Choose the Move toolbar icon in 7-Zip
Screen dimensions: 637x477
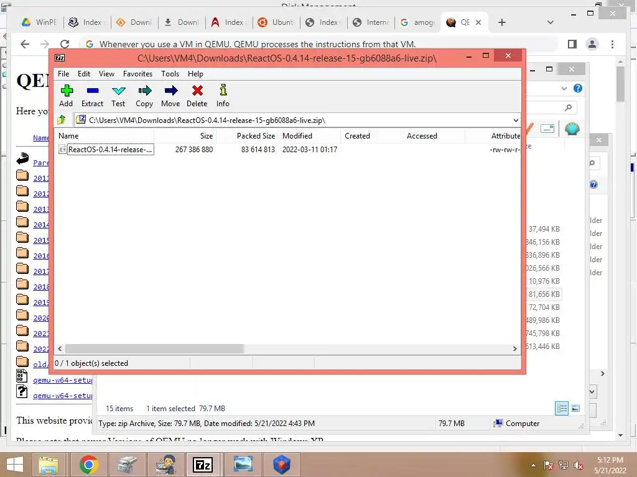click(170, 96)
